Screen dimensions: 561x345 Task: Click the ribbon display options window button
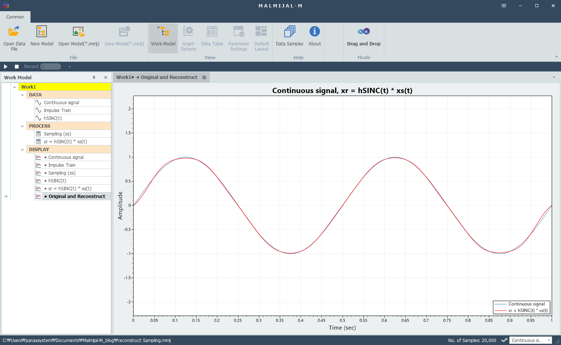click(x=504, y=6)
